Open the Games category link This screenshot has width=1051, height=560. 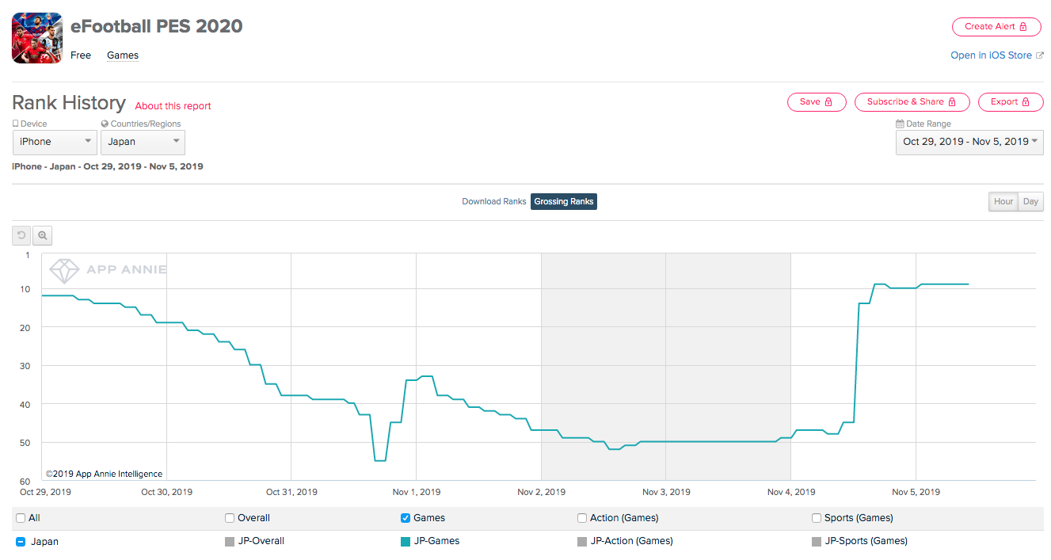point(123,55)
